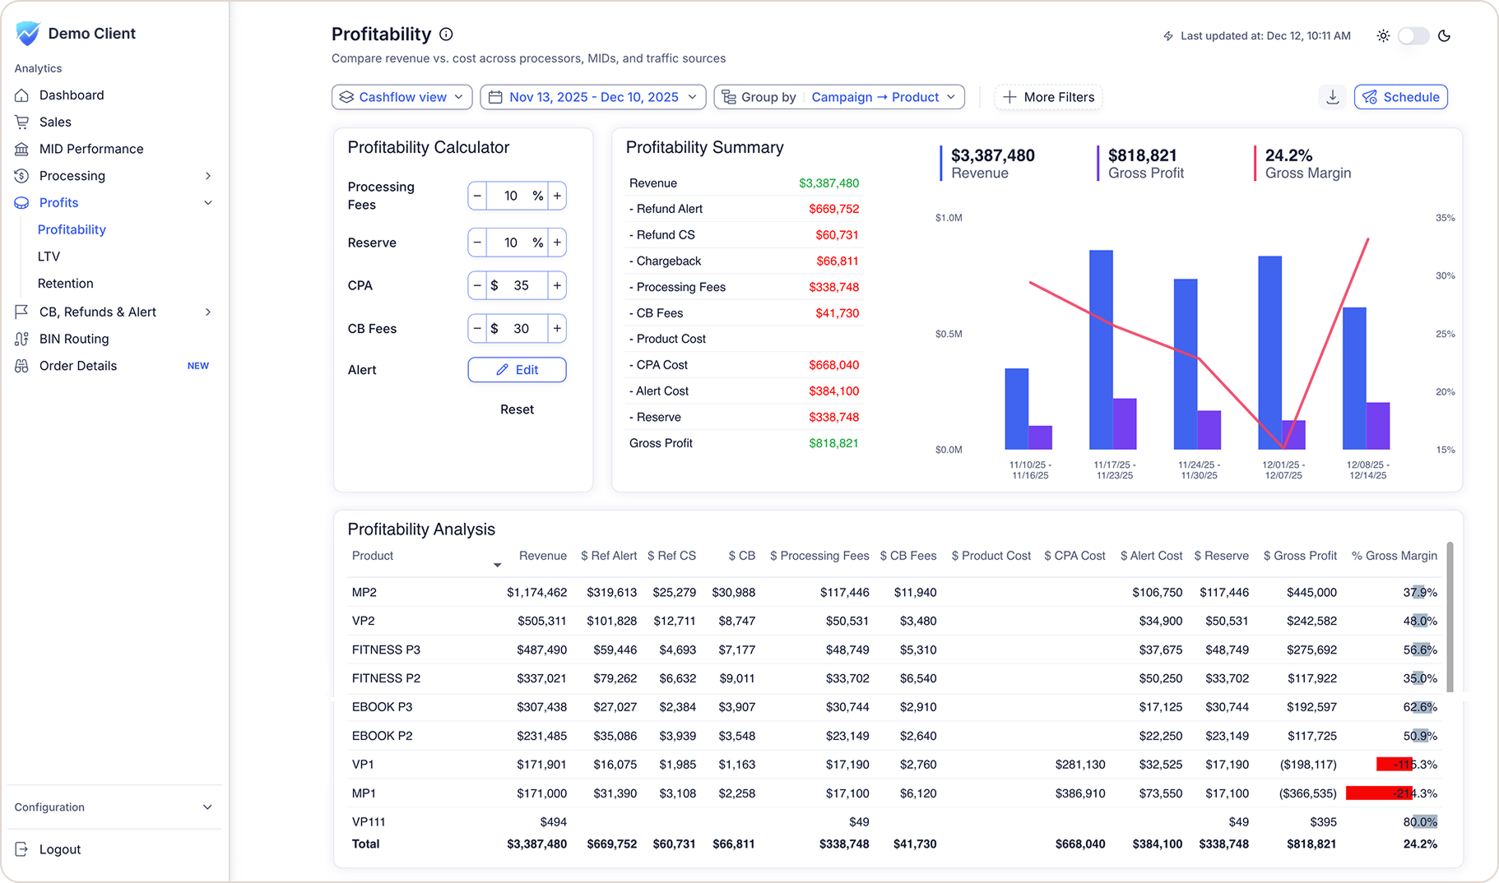Go to the Dashboard page
1499x883 pixels.
[x=72, y=95]
